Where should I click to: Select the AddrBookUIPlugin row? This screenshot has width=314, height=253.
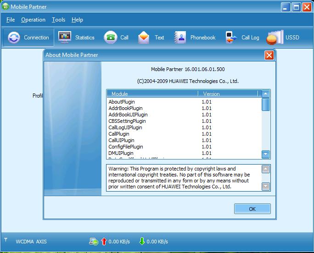(184, 115)
